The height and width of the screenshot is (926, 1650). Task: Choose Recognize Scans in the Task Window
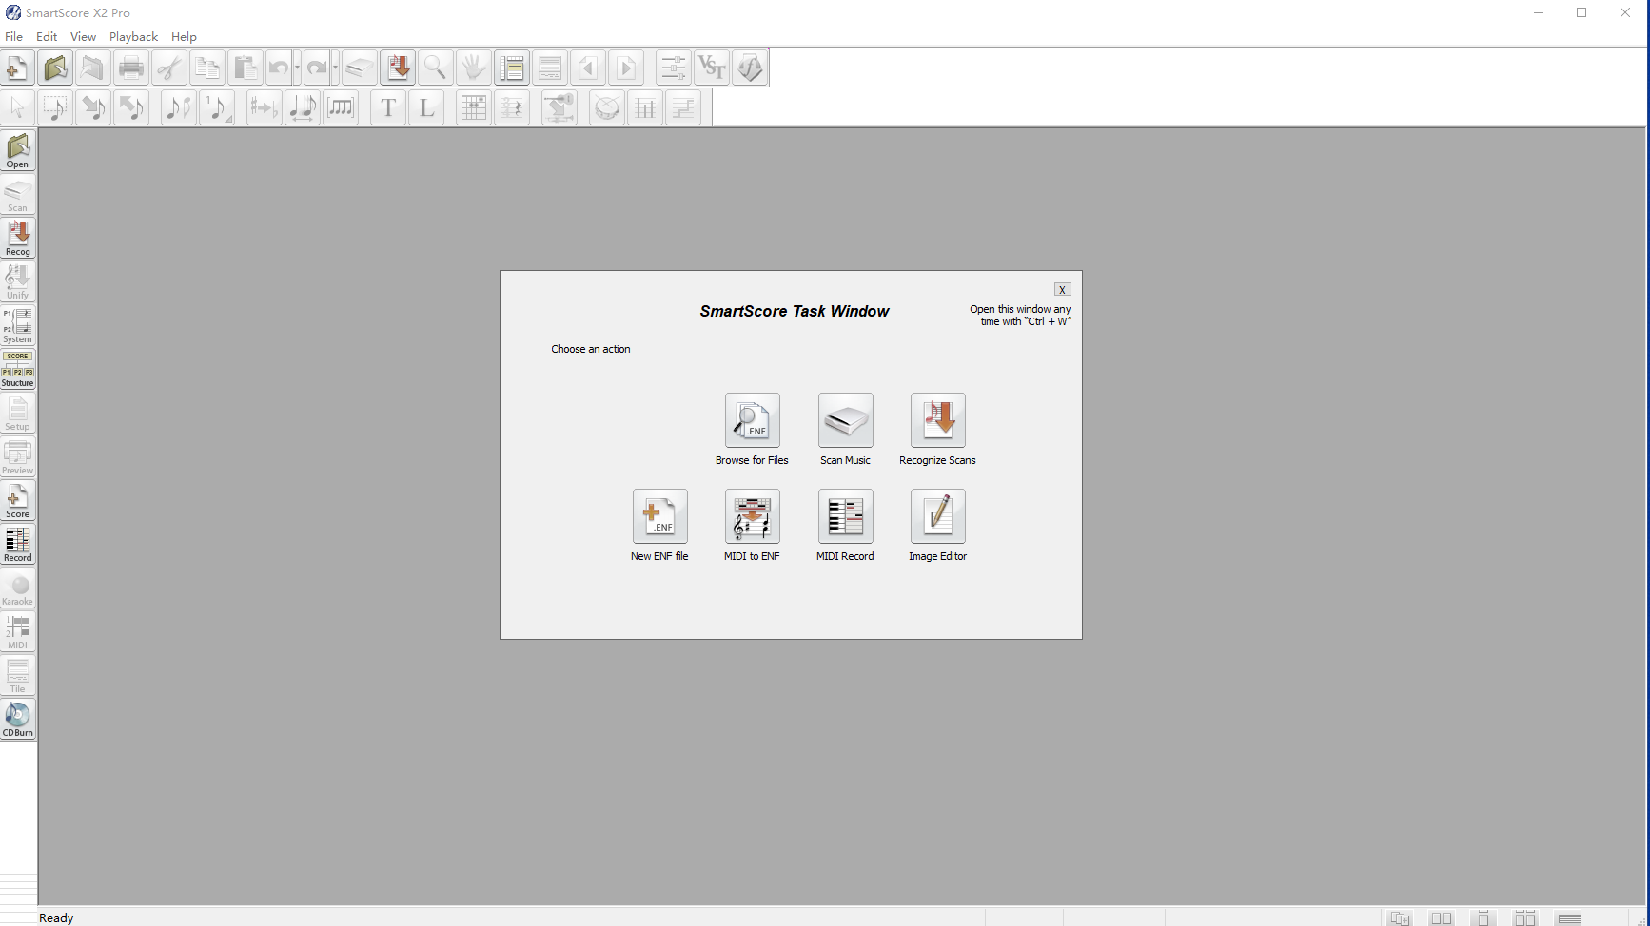[938, 420]
